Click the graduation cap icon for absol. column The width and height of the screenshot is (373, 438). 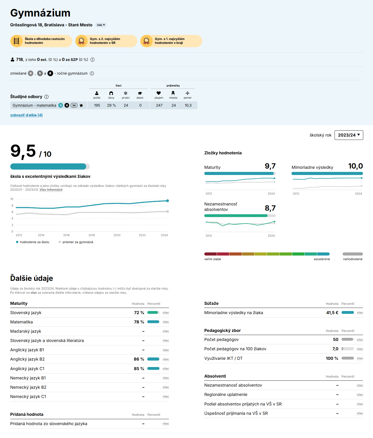click(140, 93)
